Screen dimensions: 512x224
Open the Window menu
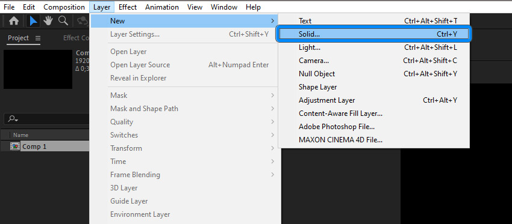pos(223,7)
